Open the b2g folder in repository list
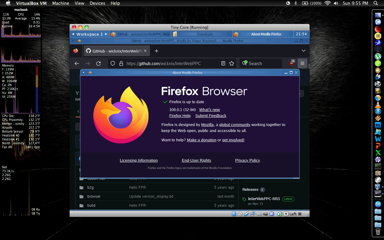 (x=91, y=187)
